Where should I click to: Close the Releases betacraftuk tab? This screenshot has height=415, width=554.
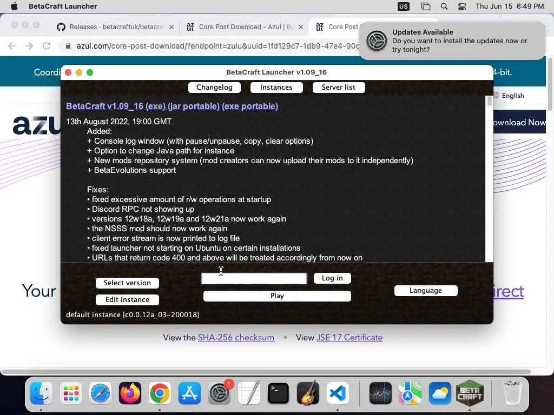pos(172,27)
